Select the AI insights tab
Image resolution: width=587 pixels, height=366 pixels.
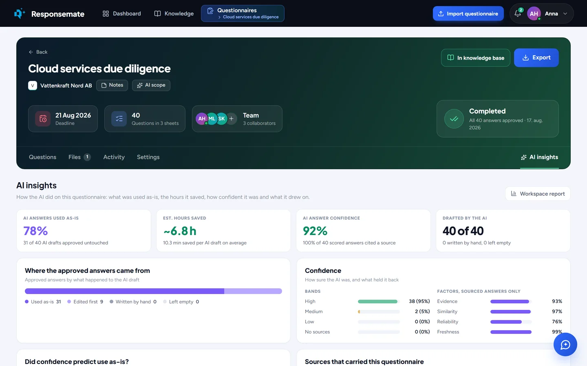coord(539,157)
